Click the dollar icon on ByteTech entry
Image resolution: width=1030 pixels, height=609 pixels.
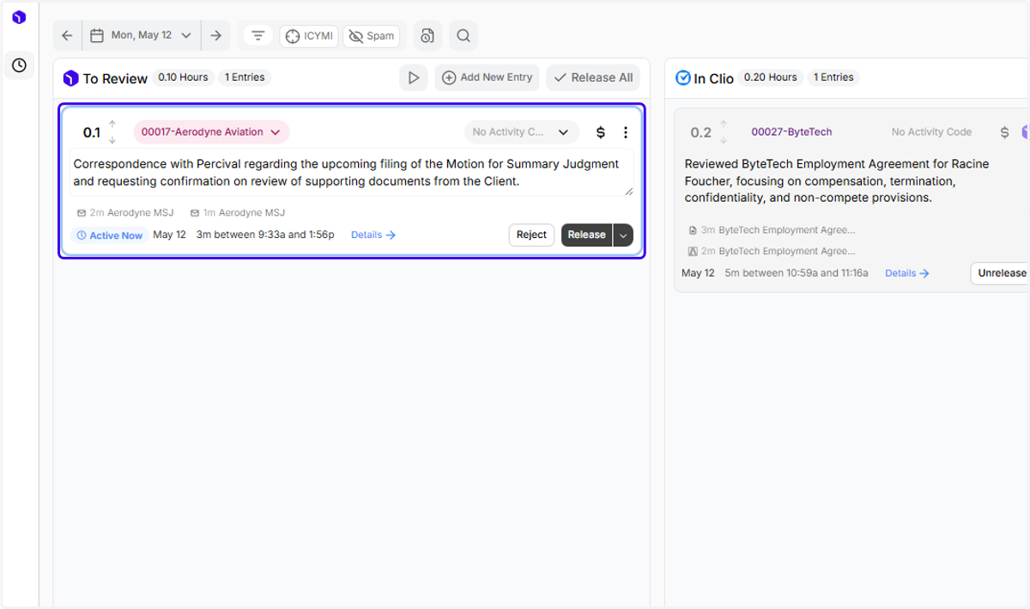pyautogui.click(x=1004, y=132)
